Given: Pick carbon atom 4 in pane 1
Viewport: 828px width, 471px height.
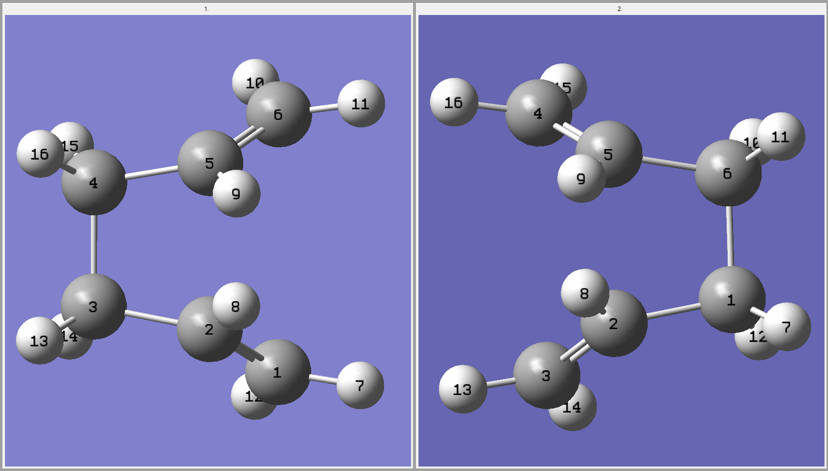Looking at the screenshot, I should coord(94,183).
